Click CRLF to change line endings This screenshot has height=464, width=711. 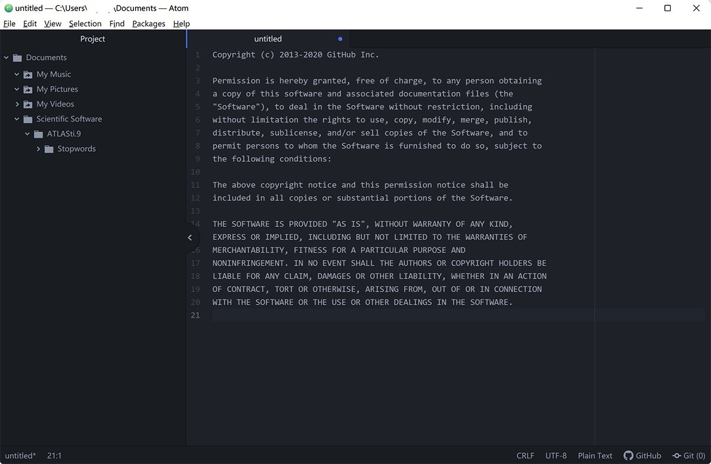pyautogui.click(x=525, y=455)
